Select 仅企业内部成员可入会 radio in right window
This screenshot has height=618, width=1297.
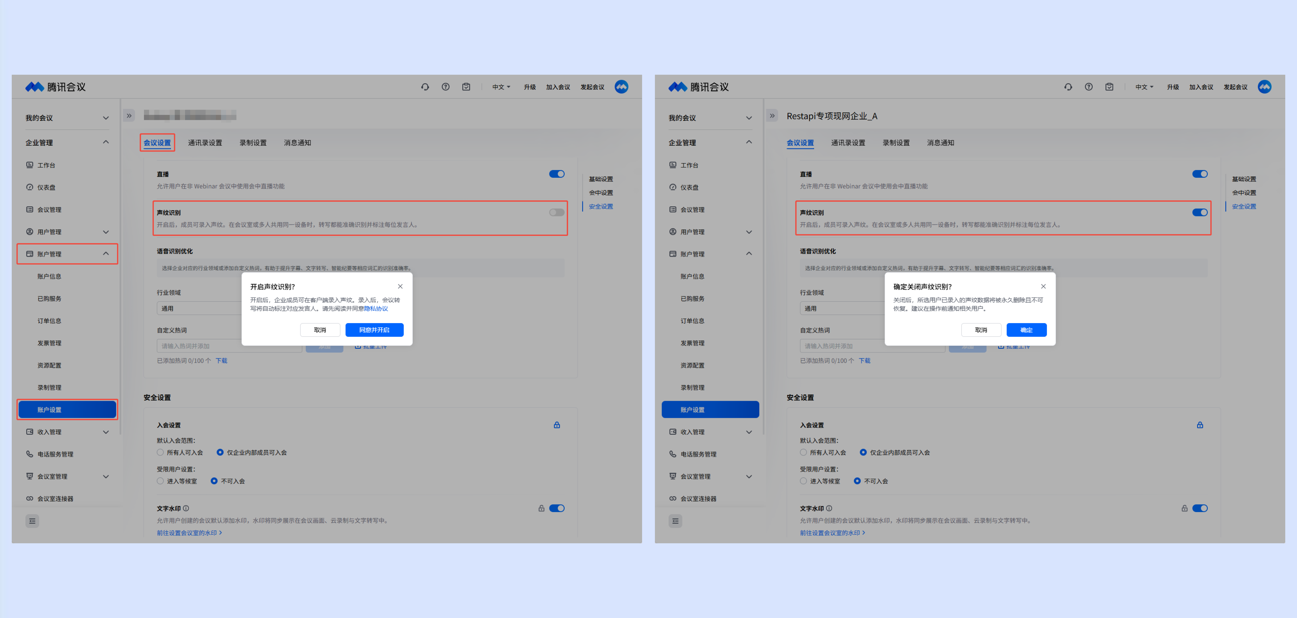(x=863, y=453)
